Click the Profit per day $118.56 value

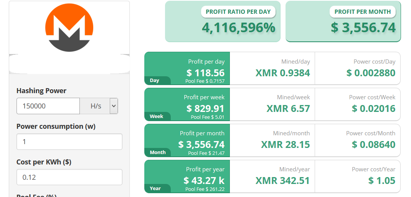pyautogui.click(x=206, y=72)
